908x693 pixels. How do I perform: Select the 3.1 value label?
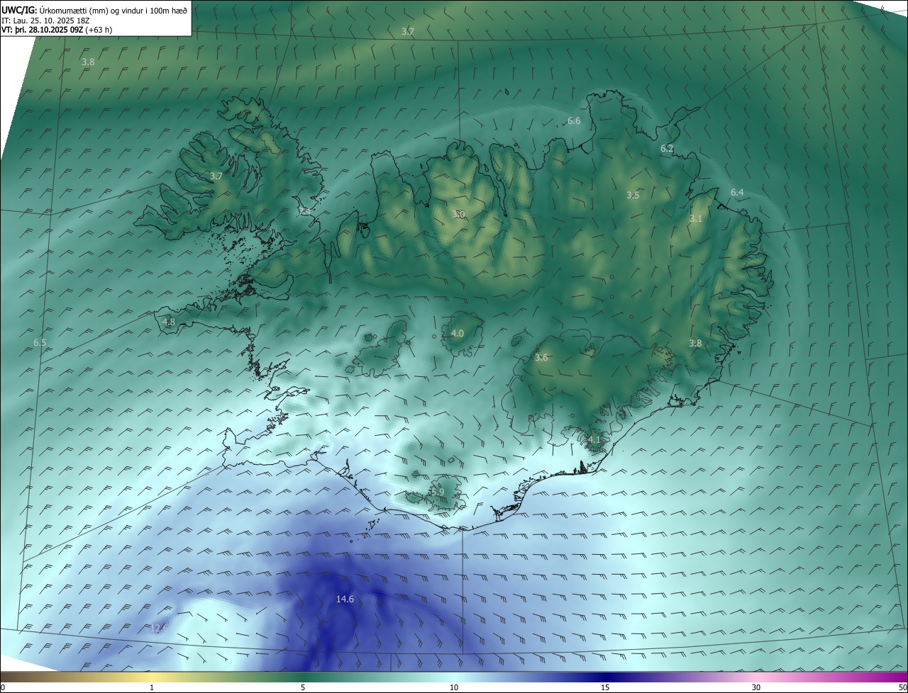[695, 219]
